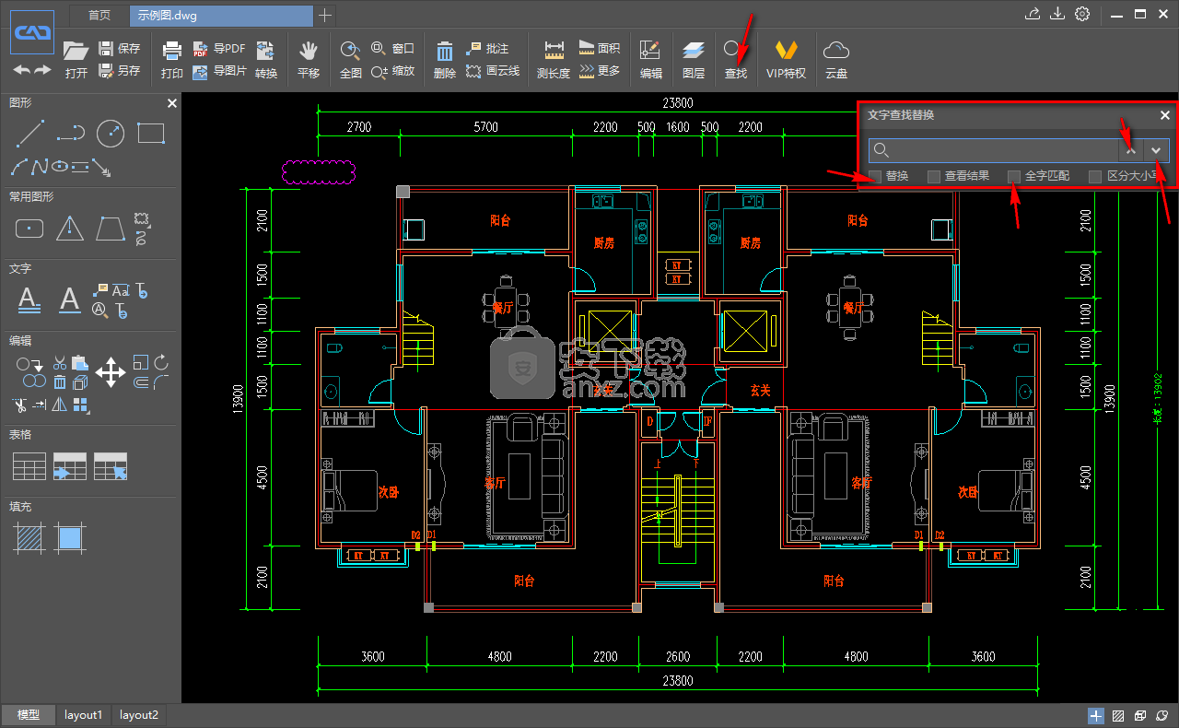Select the spline curve tool

coord(40,167)
